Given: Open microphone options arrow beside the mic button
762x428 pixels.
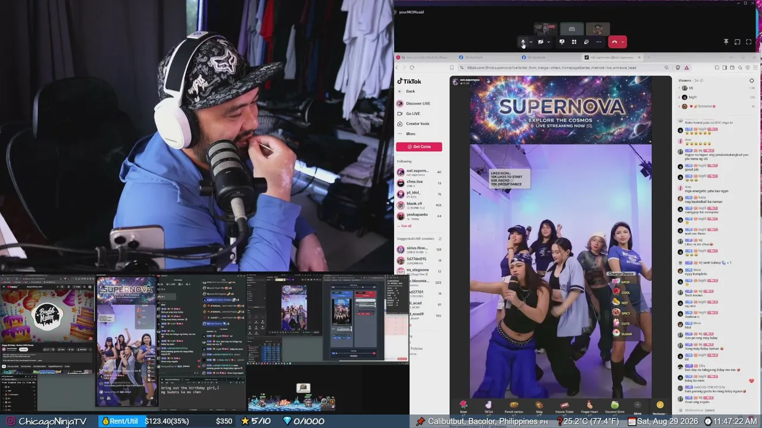Looking at the screenshot, I should tap(530, 42).
